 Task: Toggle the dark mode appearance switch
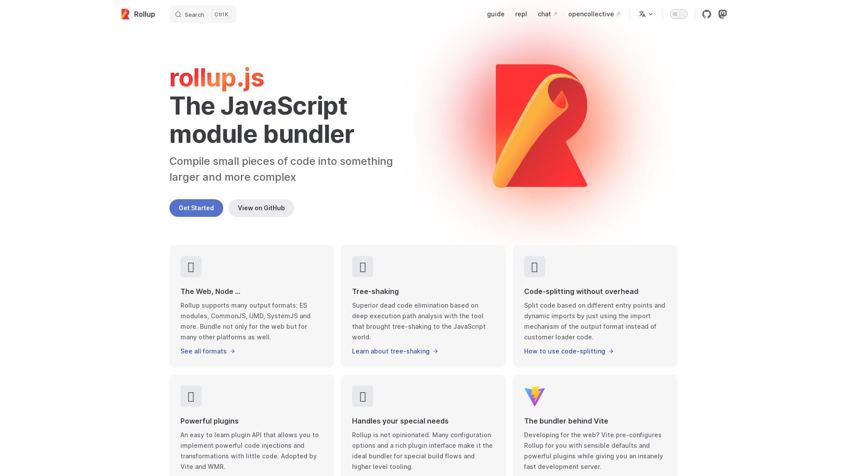pyautogui.click(x=679, y=14)
